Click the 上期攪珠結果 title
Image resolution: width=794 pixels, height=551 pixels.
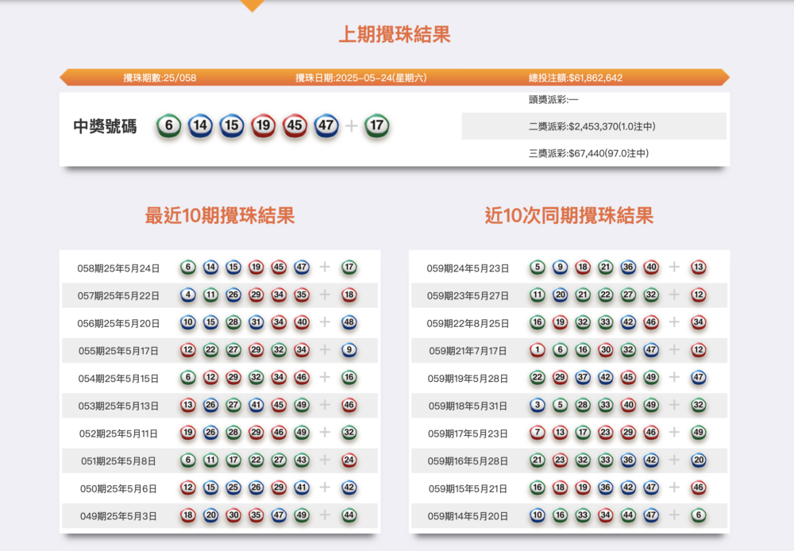tap(395, 34)
